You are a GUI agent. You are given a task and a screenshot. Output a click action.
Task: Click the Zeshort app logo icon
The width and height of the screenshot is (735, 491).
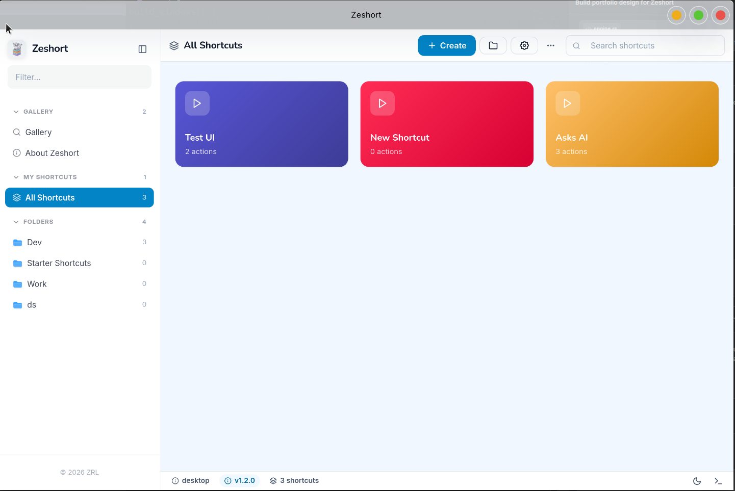pos(17,49)
